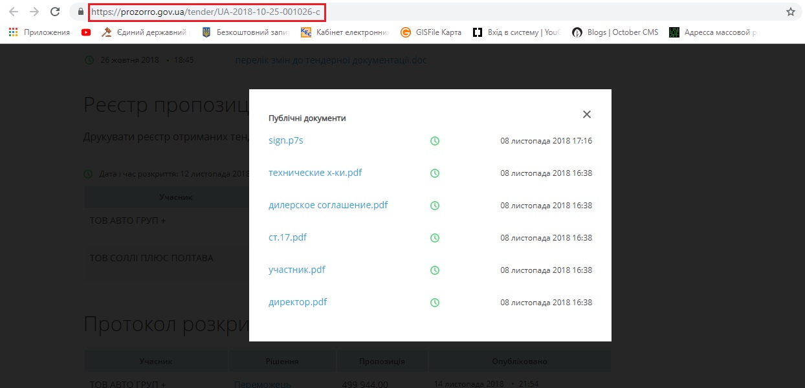The height and width of the screenshot is (388, 805).
Task: Open технические х-ки.pdf document
Action: [315, 173]
